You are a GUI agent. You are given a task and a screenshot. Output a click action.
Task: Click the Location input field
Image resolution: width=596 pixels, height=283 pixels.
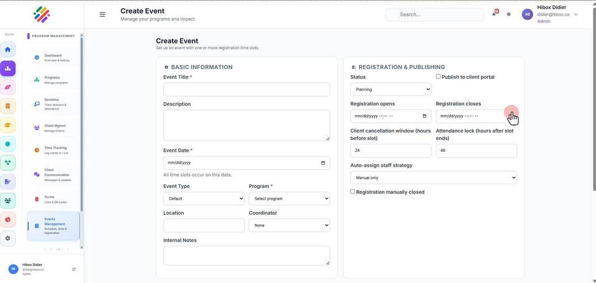click(x=204, y=225)
